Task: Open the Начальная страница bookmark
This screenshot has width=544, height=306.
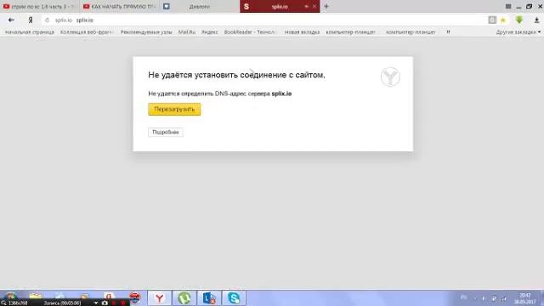Action: click(x=30, y=32)
